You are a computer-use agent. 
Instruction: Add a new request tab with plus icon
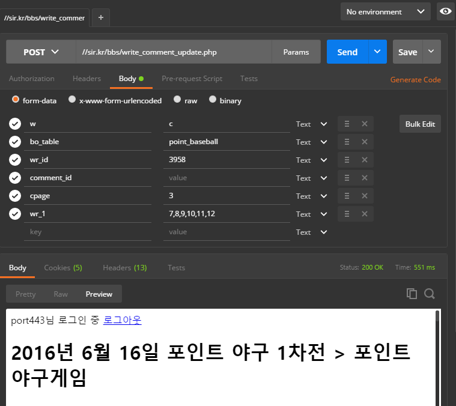coord(100,18)
